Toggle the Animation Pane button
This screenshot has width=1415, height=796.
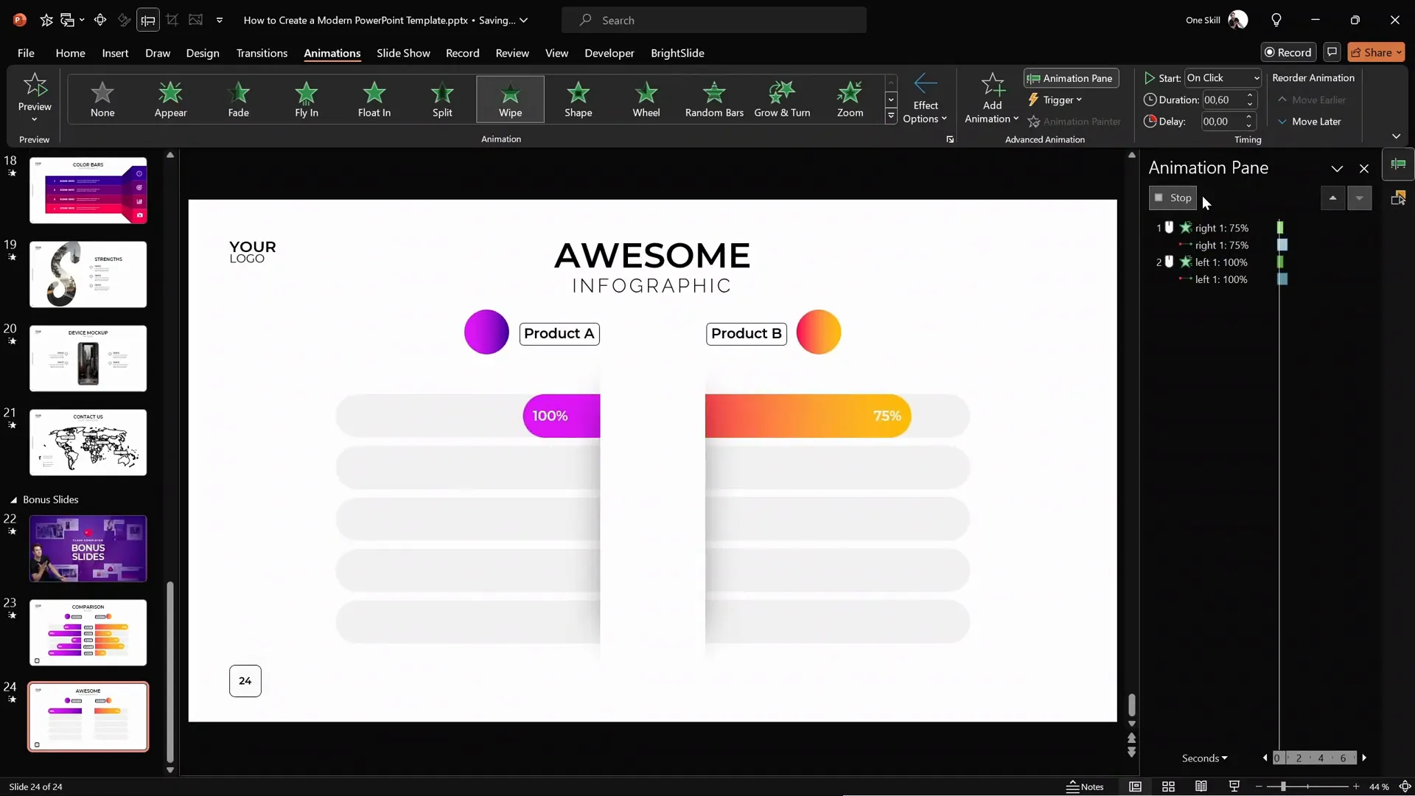1071,78
